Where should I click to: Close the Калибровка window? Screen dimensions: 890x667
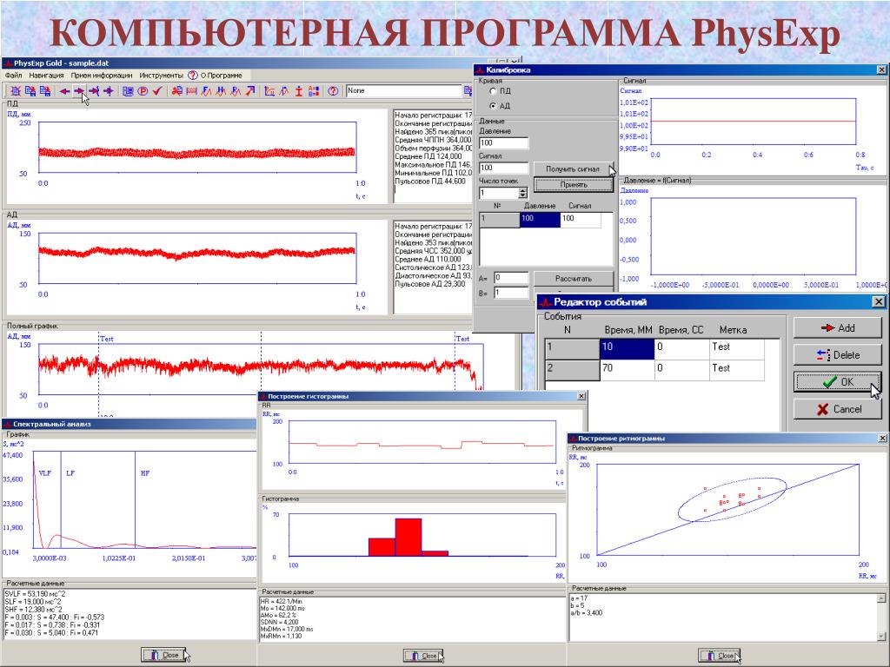point(881,69)
